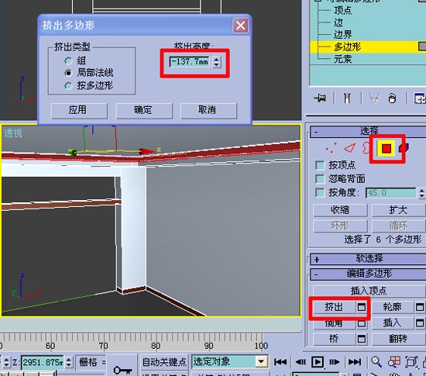Toggle Show End Result icon
Viewport: 426px width, 376px height.
(x=347, y=98)
